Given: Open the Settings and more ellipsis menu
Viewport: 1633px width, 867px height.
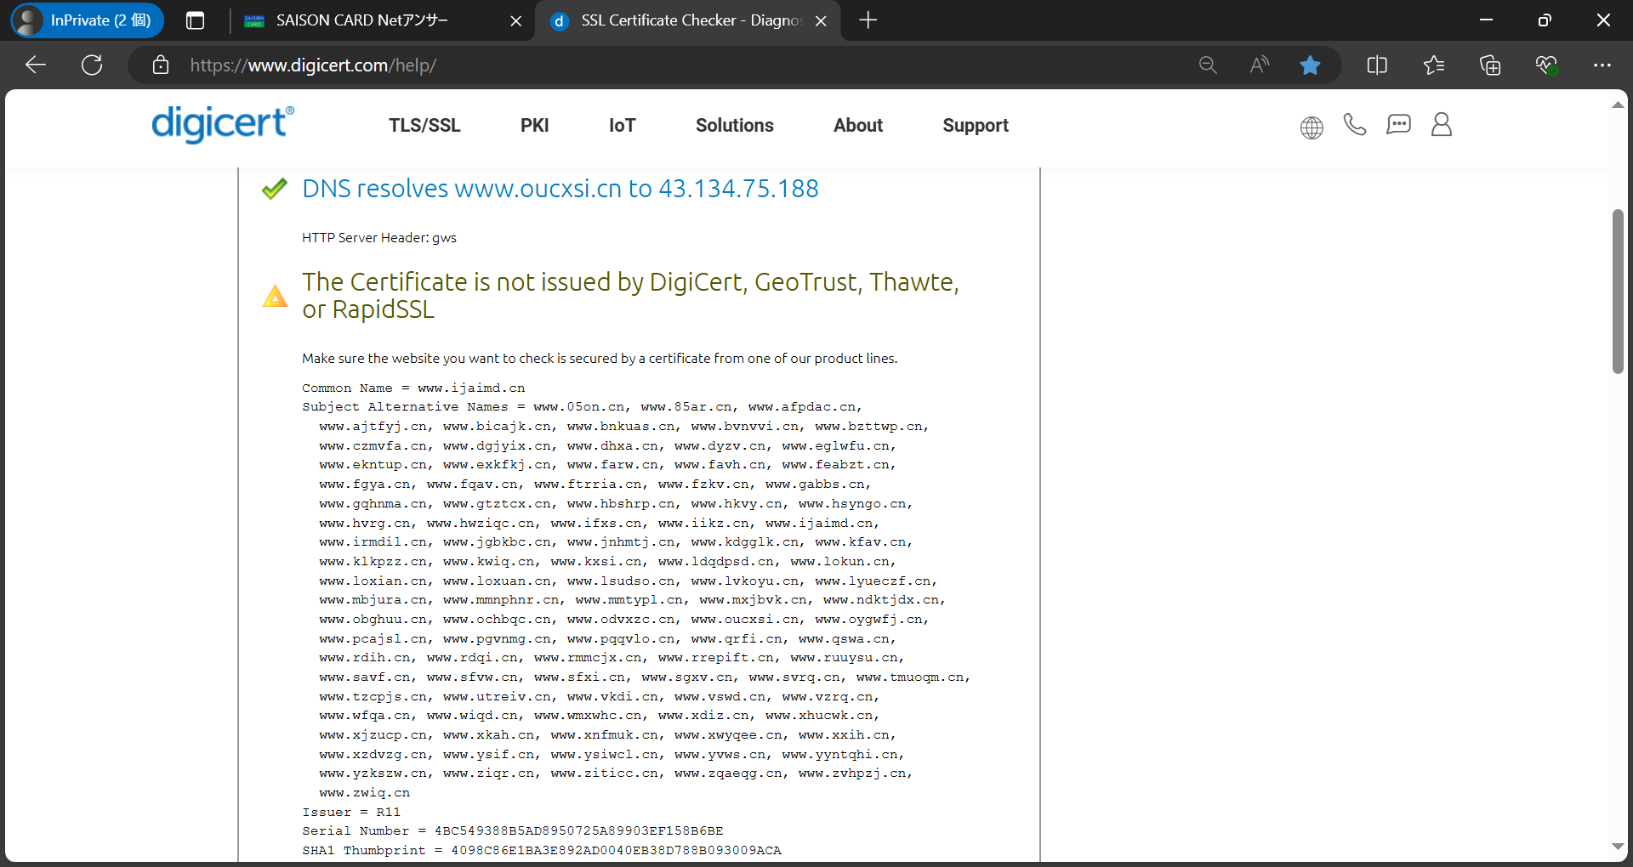Looking at the screenshot, I should pos(1602,65).
